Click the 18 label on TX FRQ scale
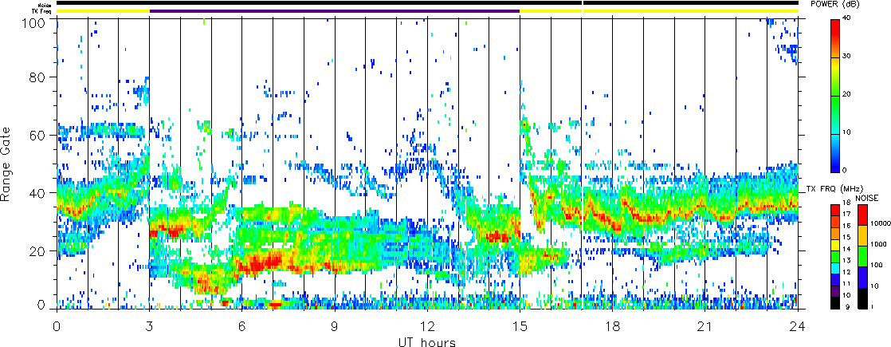Image resolution: width=891 pixels, height=347 pixels. (x=846, y=203)
